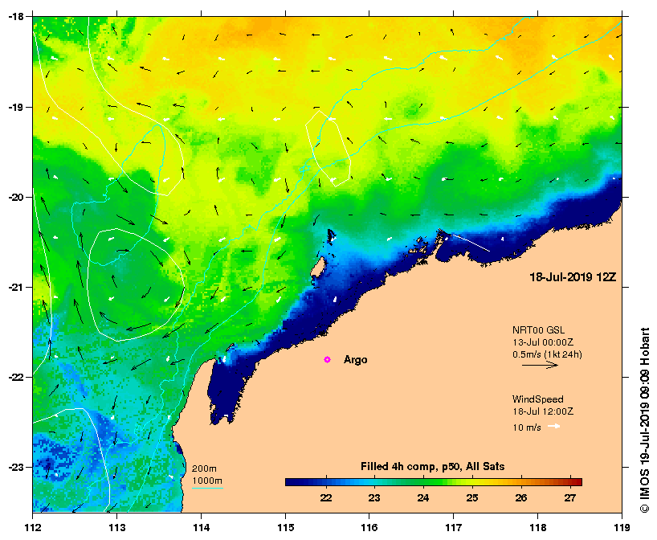Click the '0.5m/s (1kt 24h)' scale text
Screen dimensions: 657x540
point(547,354)
